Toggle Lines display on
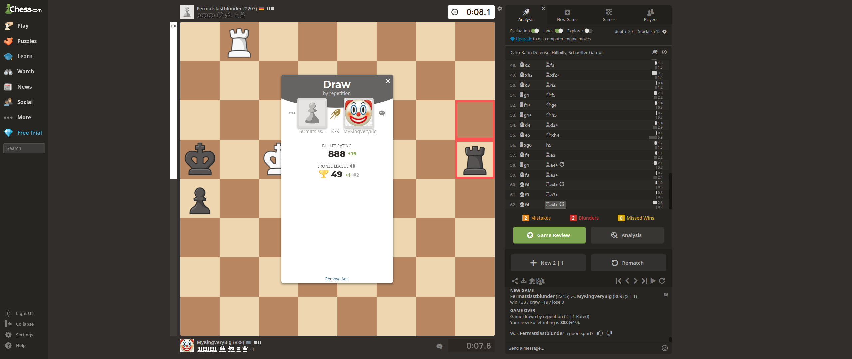The image size is (852, 359). pos(558,31)
